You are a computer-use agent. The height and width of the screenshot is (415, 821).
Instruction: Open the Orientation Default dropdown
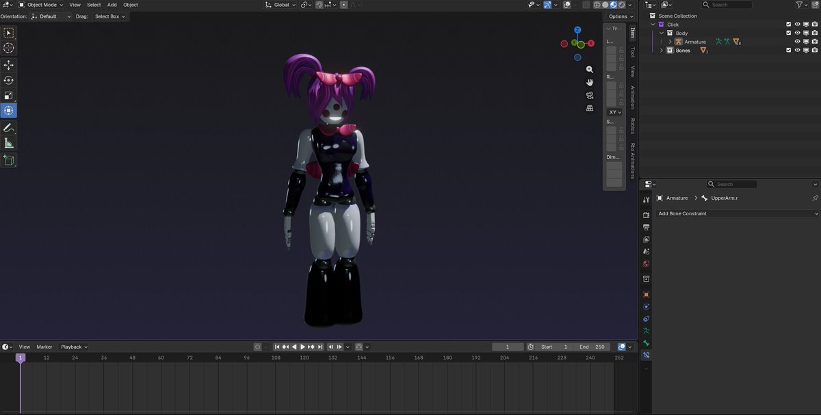pyautogui.click(x=51, y=16)
